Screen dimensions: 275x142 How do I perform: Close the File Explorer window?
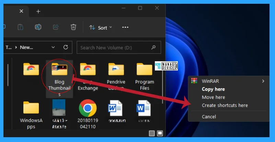tap(157, 8)
